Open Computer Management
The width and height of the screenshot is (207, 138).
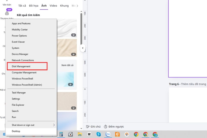coord(24,72)
